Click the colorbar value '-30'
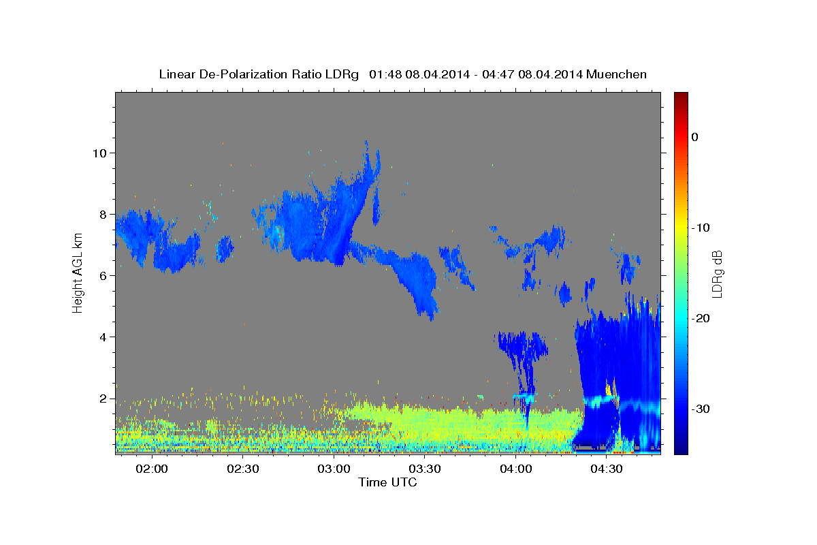 [x=700, y=409]
